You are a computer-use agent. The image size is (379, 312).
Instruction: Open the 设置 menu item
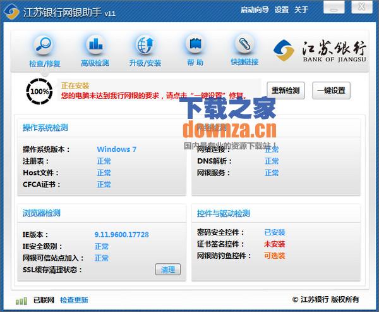[282, 9]
